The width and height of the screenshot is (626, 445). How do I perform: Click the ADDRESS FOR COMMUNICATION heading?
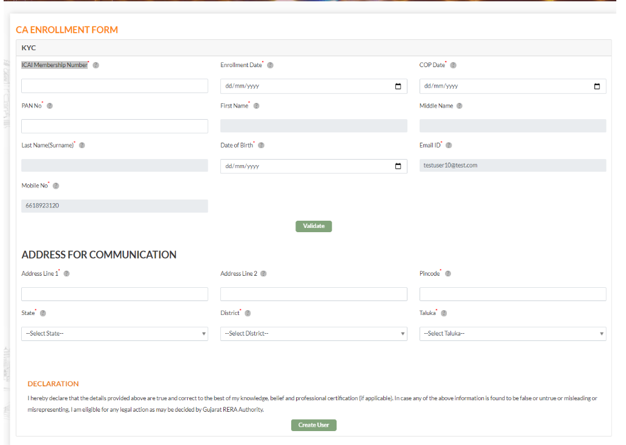[x=99, y=255]
